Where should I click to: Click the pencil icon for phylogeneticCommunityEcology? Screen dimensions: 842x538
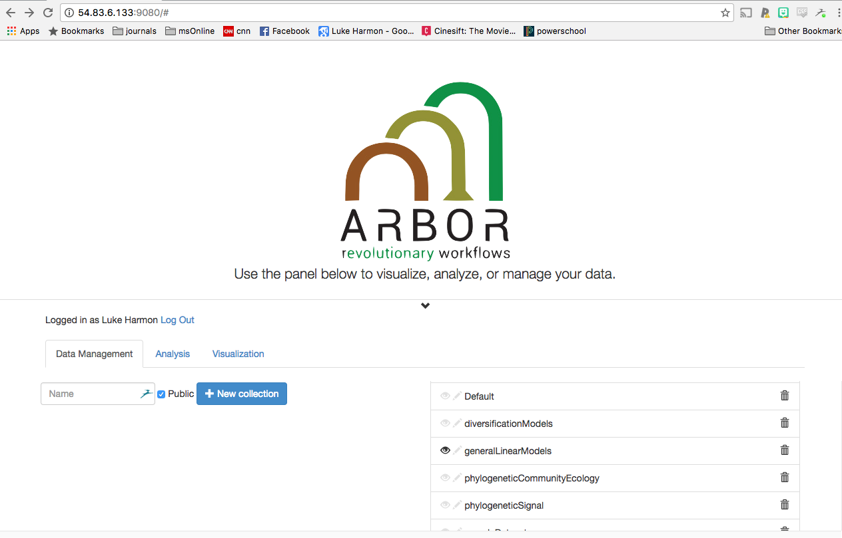click(x=457, y=477)
